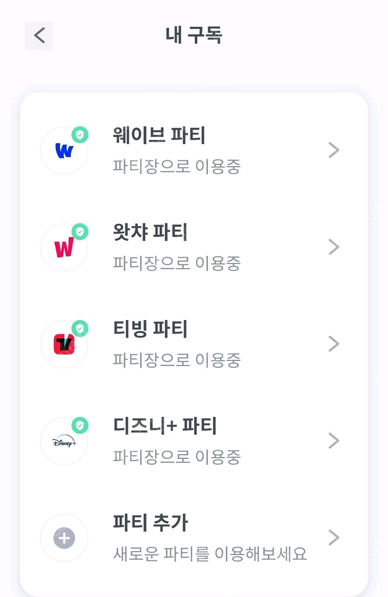Expand the 웨이브 파티 row chevron
This screenshot has width=388, height=597.
tap(334, 150)
